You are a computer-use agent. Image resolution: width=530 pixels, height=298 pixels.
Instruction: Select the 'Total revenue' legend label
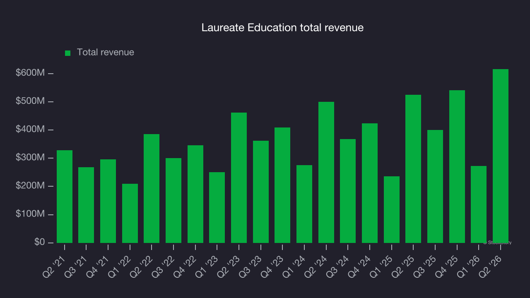pyautogui.click(x=106, y=52)
